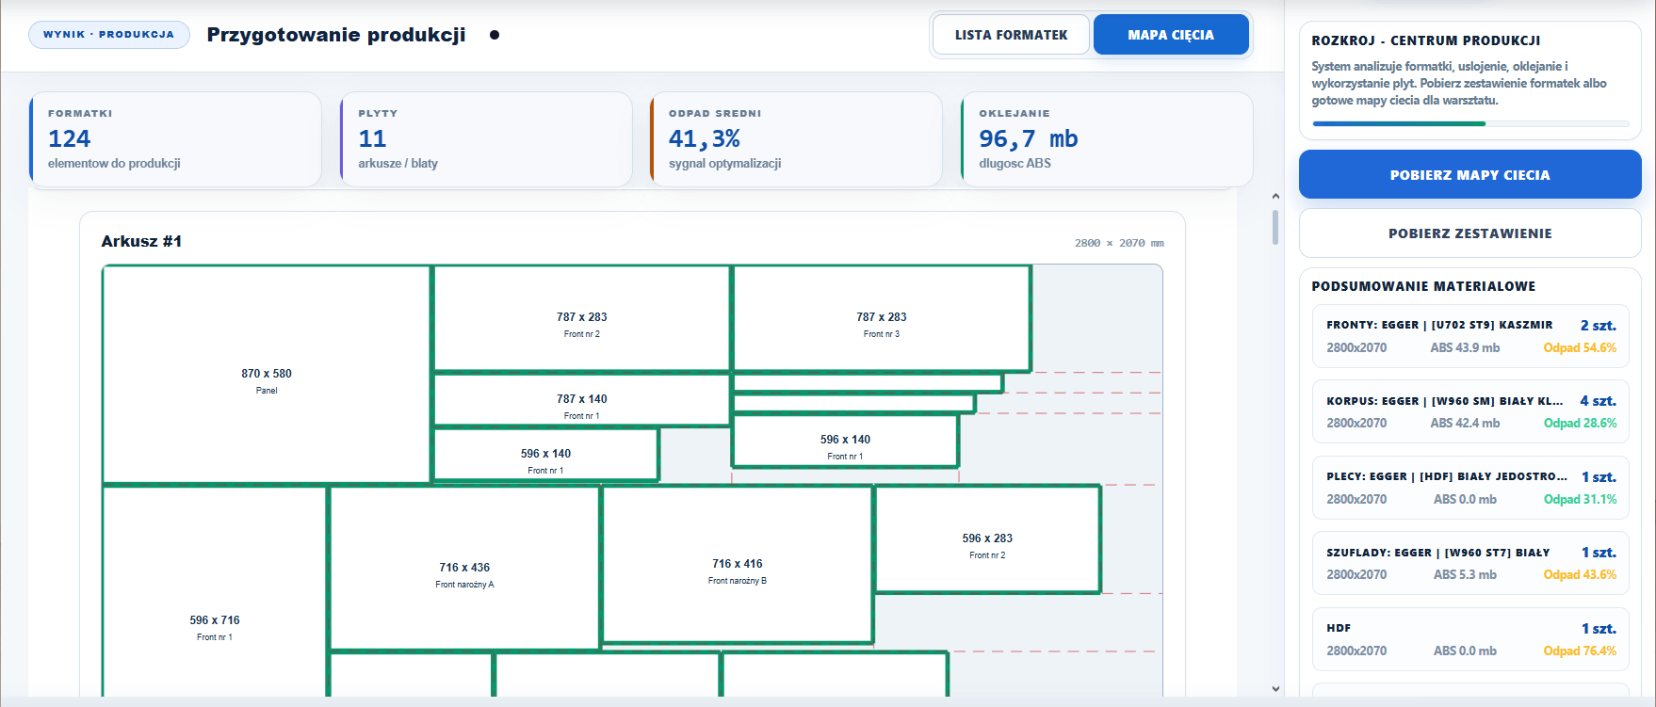Click the scrollbar down arrow of the cutting map
Image resolution: width=1656 pixels, height=707 pixels.
[x=1275, y=689]
